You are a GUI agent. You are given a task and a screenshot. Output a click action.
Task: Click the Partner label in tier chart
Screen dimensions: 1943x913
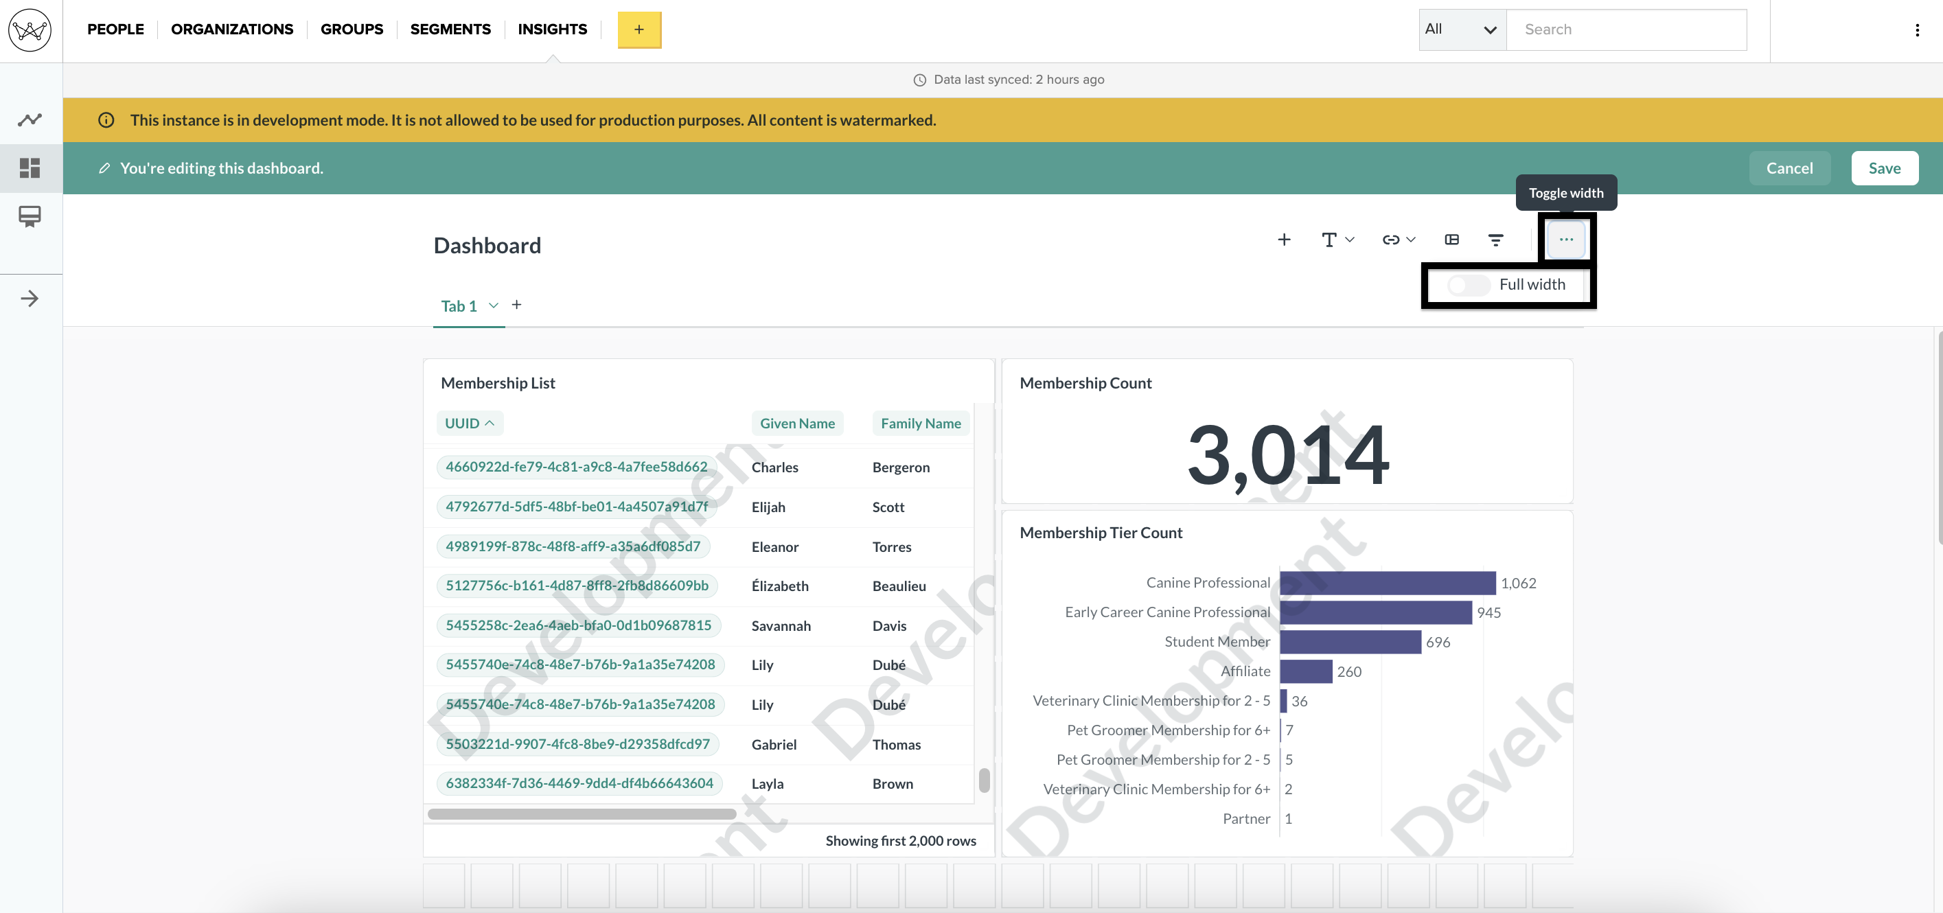[x=1246, y=818]
